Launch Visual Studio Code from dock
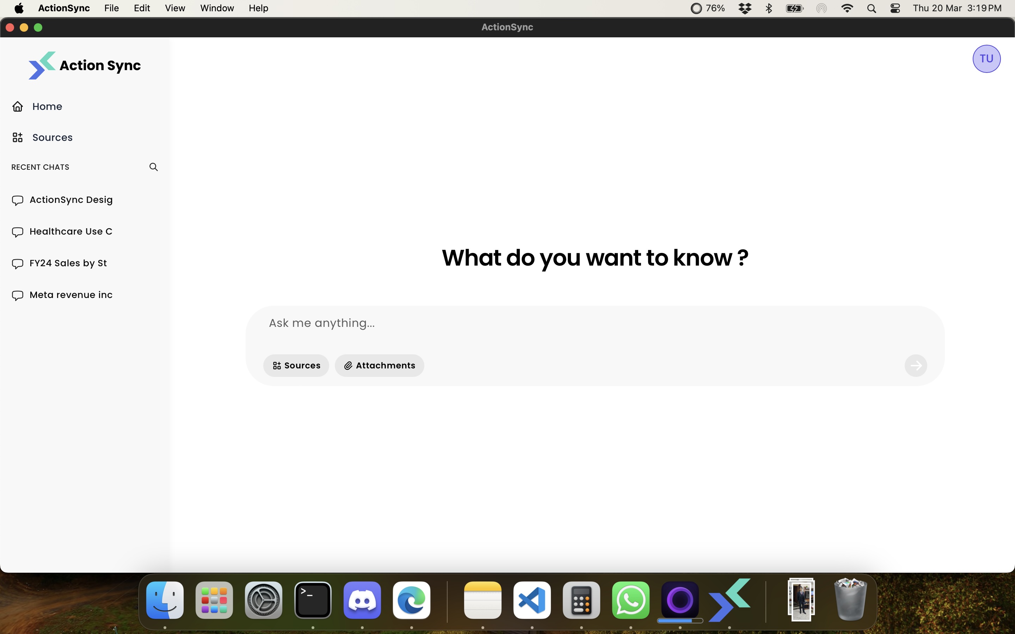The image size is (1015, 634). coord(532,600)
